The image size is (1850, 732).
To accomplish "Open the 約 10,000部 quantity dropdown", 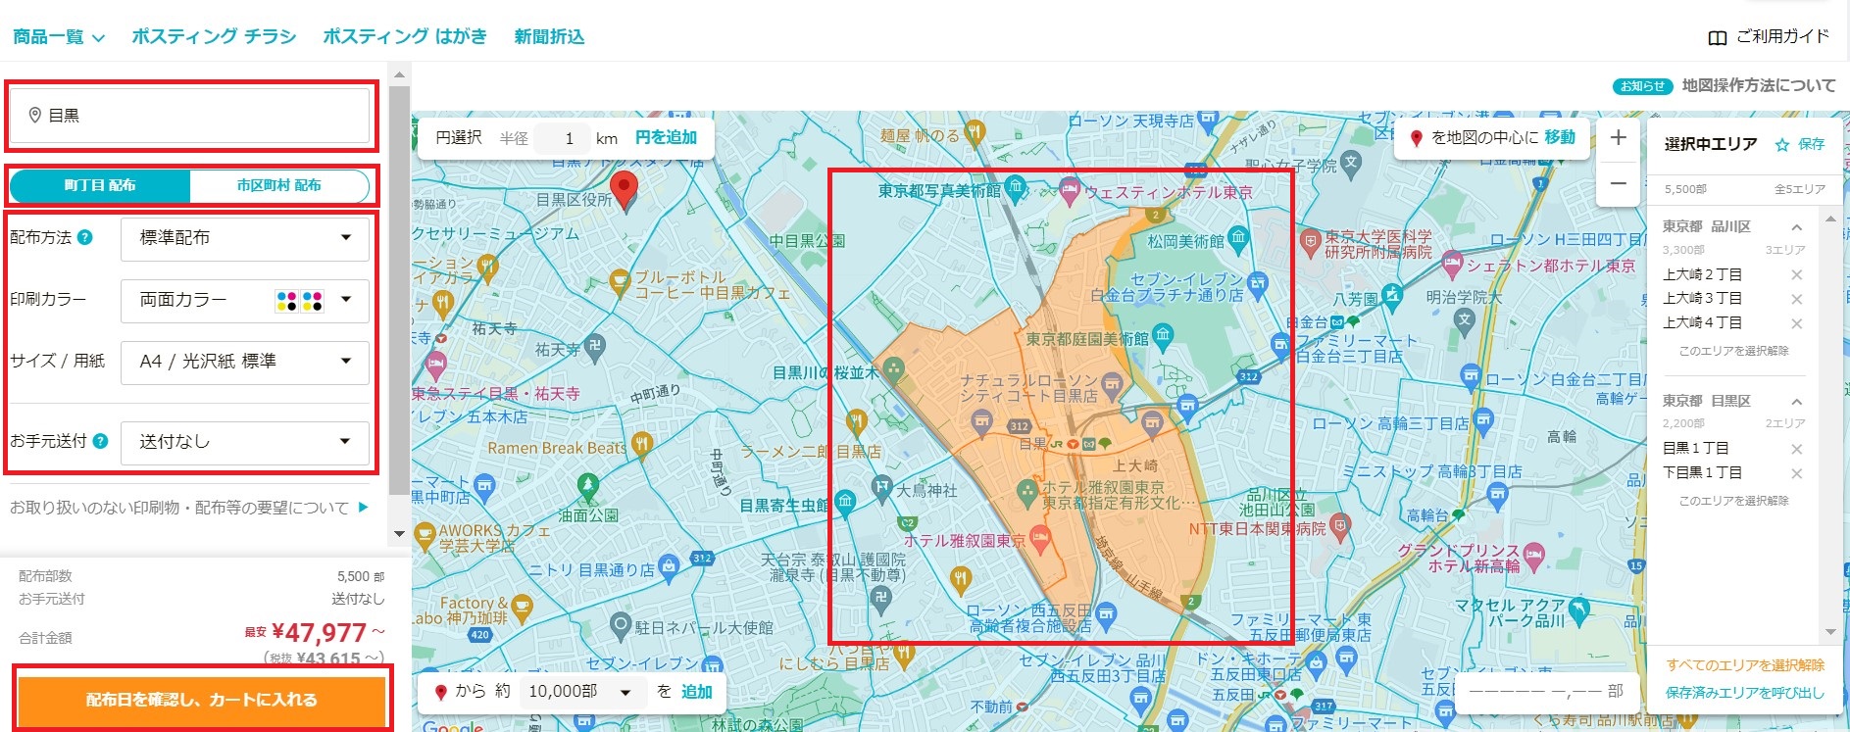I will click(x=582, y=692).
